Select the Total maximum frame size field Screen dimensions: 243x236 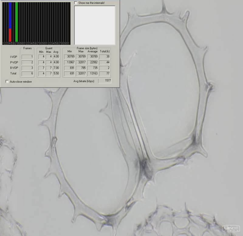[81, 73]
